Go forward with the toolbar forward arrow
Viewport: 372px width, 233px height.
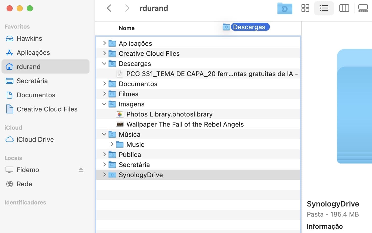coord(127,8)
